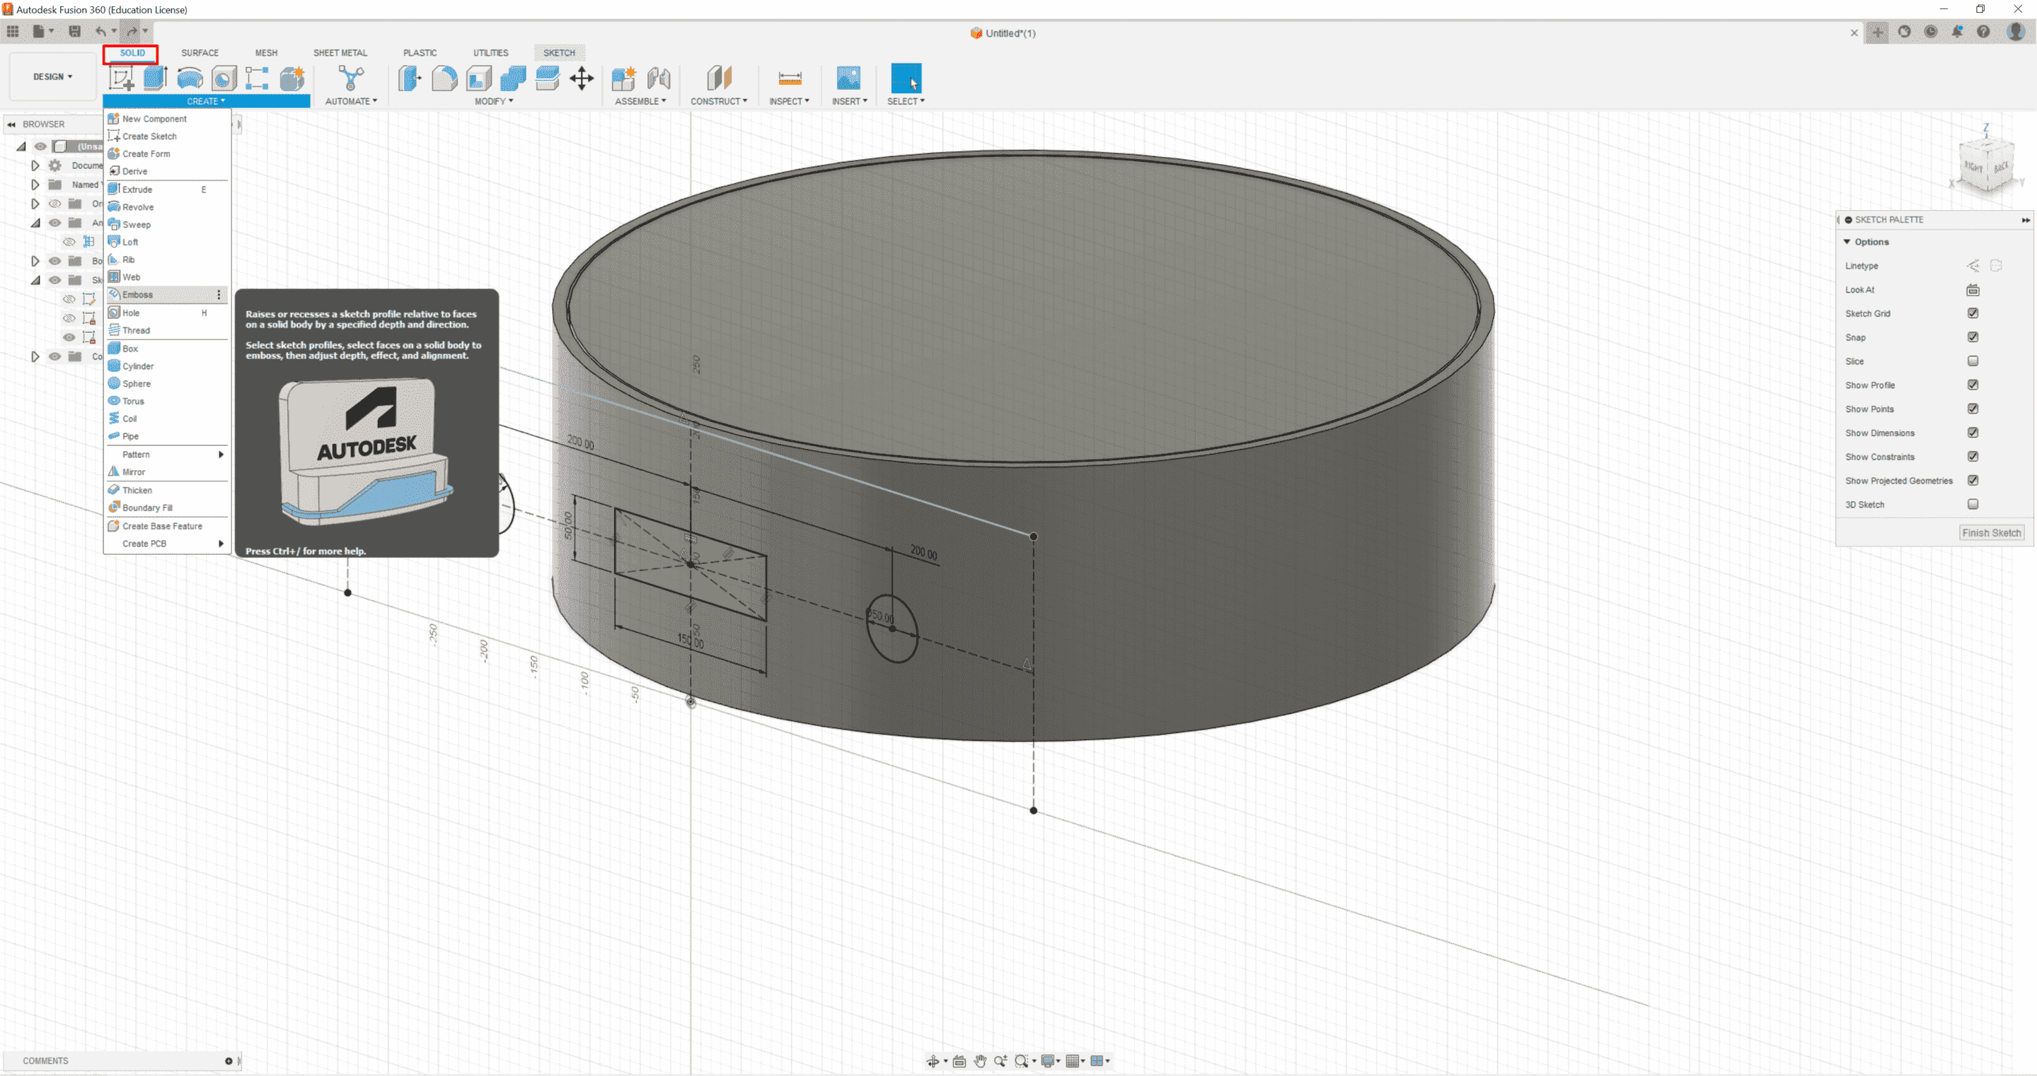The height and width of the screenshot is (1076, 2037).
Task: Click the Shell modify icon
Action: (478, 78)
